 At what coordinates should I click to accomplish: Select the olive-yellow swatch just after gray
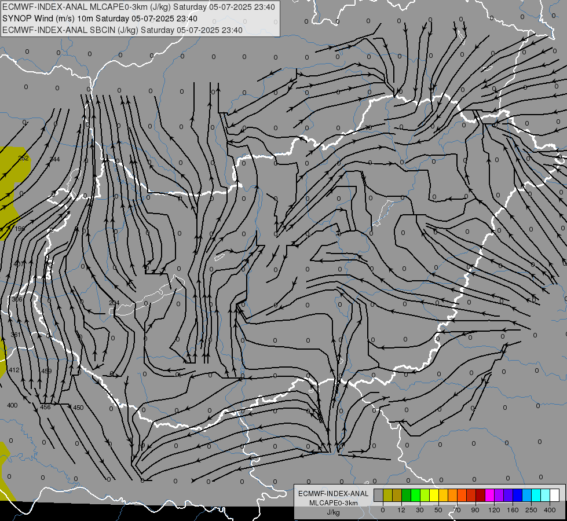(x=387, y=495)
